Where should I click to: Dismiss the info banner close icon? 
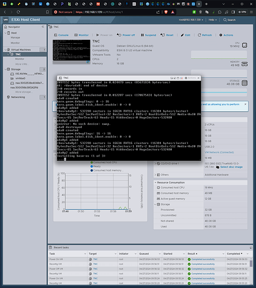(245, 104)
